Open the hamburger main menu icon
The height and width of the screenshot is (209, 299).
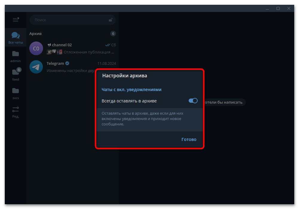pyautogui.click(x=16, y=20)
